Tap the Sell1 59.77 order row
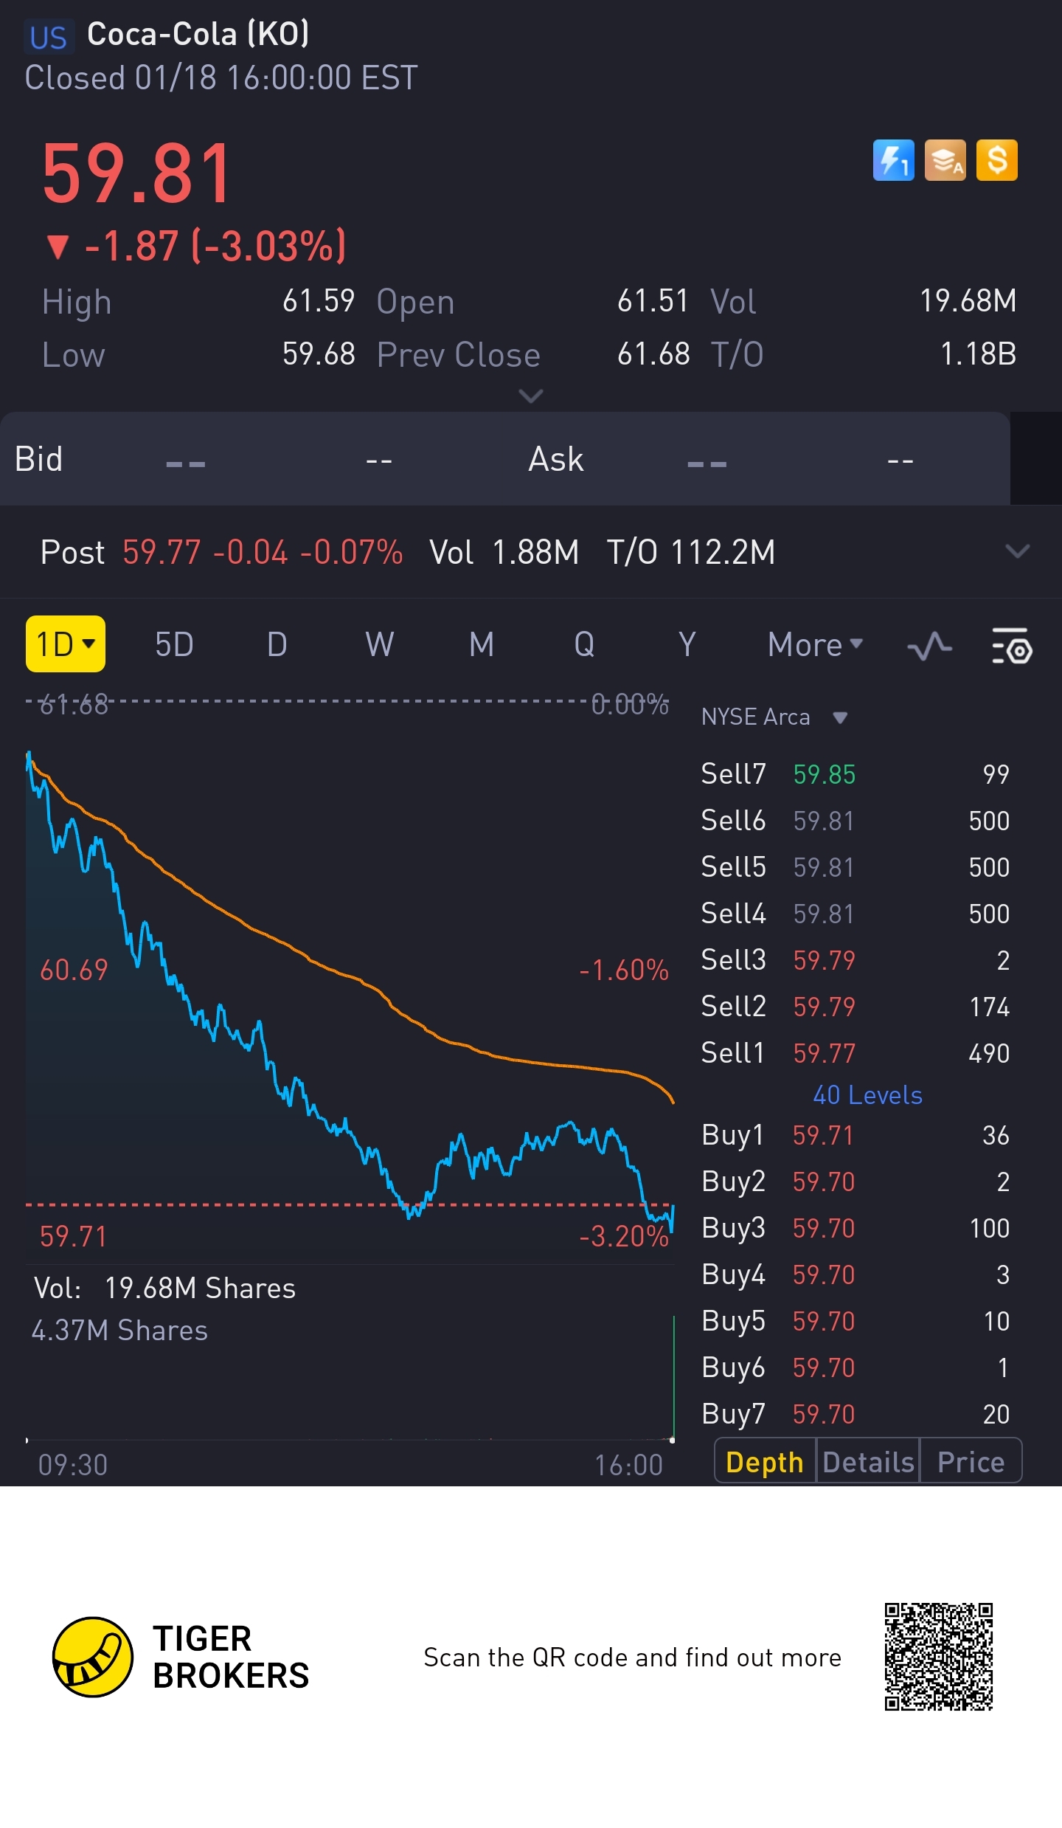1062x1828 pixels. coord(855,1053)
